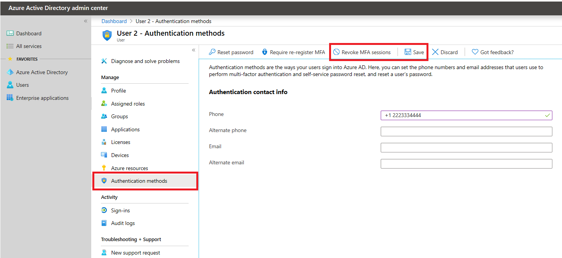Focus the Alternate email text box
This screenshot has height=258, width=562.
[466, 164]
